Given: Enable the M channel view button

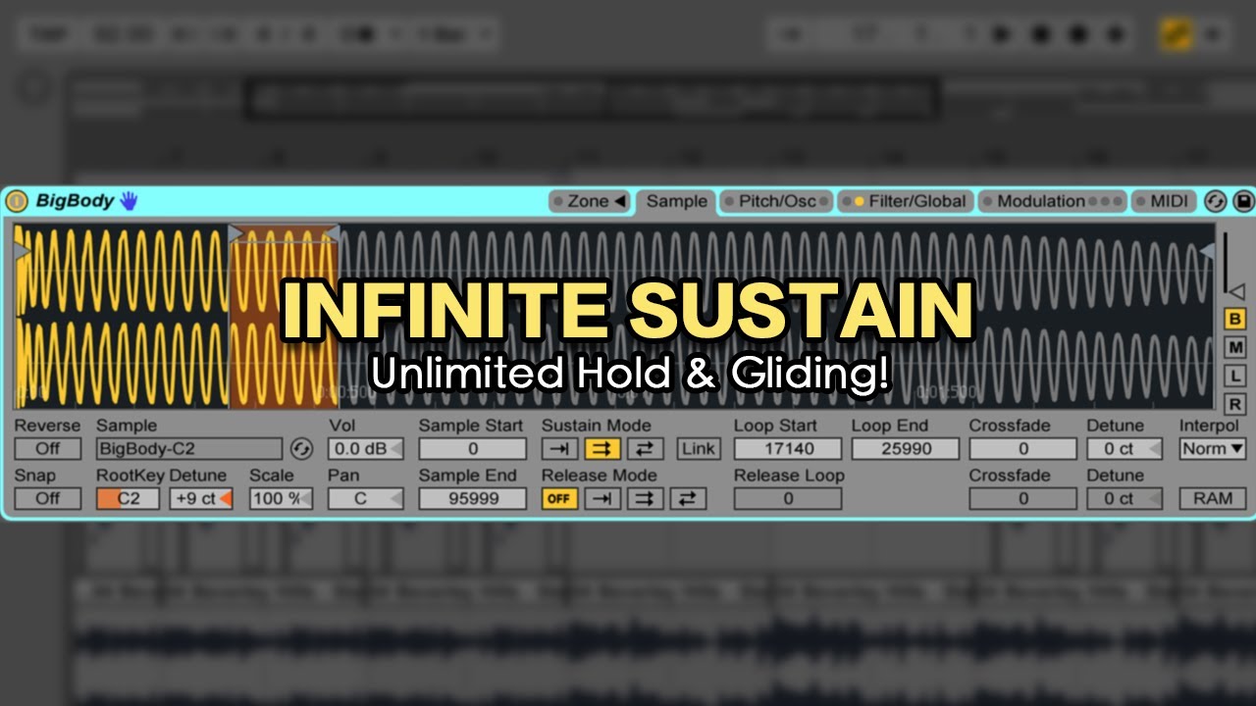Looking at the screenshot, I should (x=1234, y=347).
